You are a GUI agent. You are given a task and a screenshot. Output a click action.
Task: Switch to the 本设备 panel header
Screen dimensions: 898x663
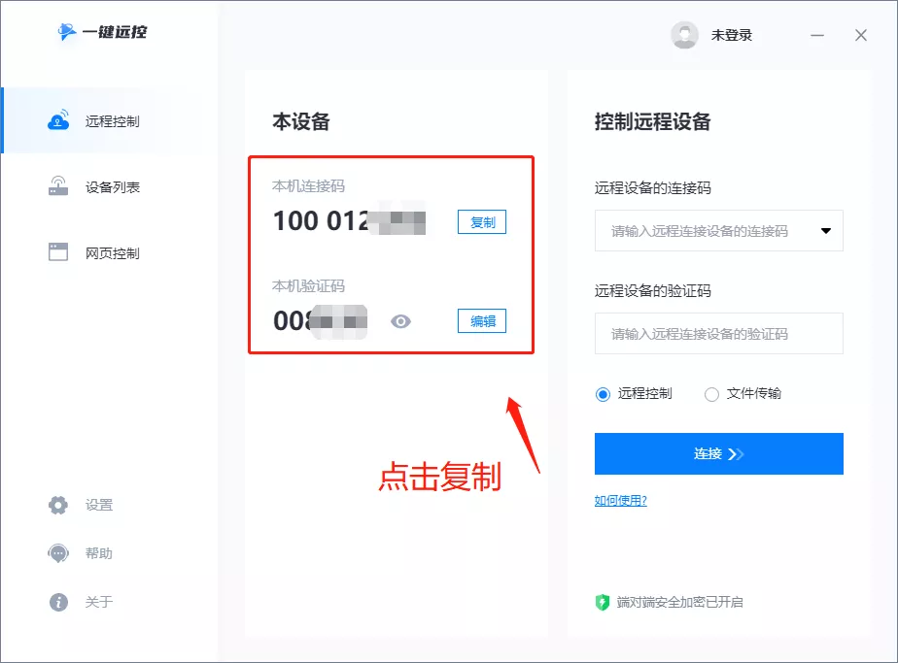(x=301, y=121)
